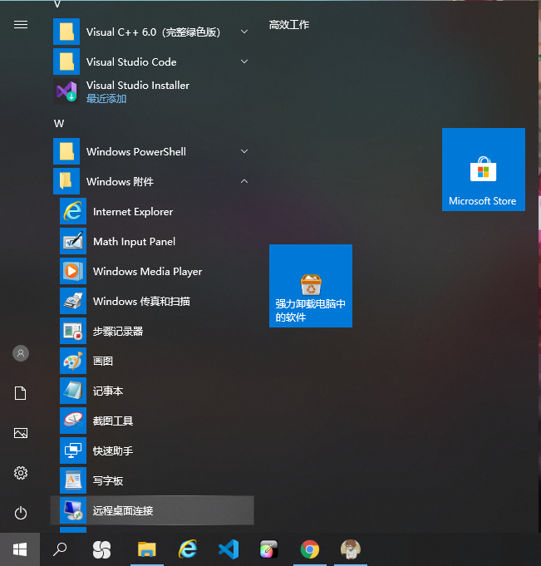Click the 步骤记录器 text label
The image size is (541, 566).
pos(118,331)
